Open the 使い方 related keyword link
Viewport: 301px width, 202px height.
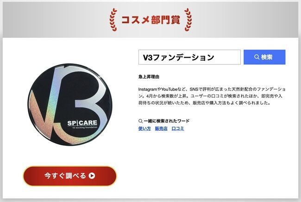pos(144,128)
